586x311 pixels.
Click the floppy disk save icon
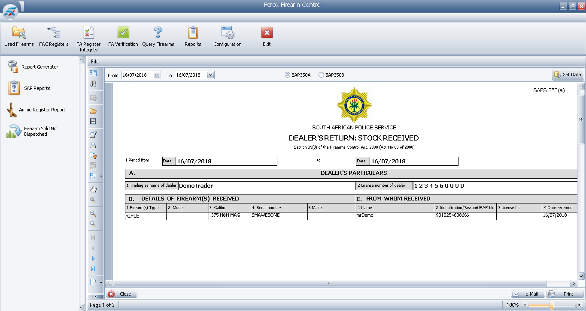[93, 122]
